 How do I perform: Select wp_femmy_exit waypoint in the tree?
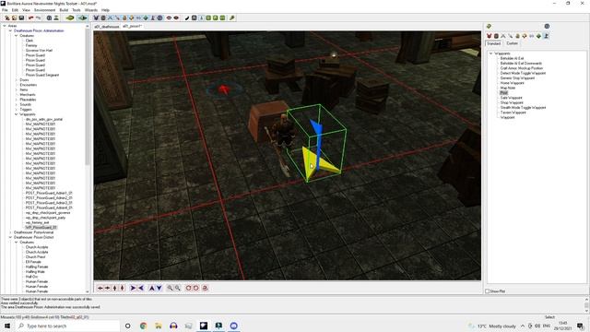[x=37, y=222]
